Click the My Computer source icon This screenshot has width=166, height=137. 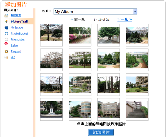pos(6,16)
